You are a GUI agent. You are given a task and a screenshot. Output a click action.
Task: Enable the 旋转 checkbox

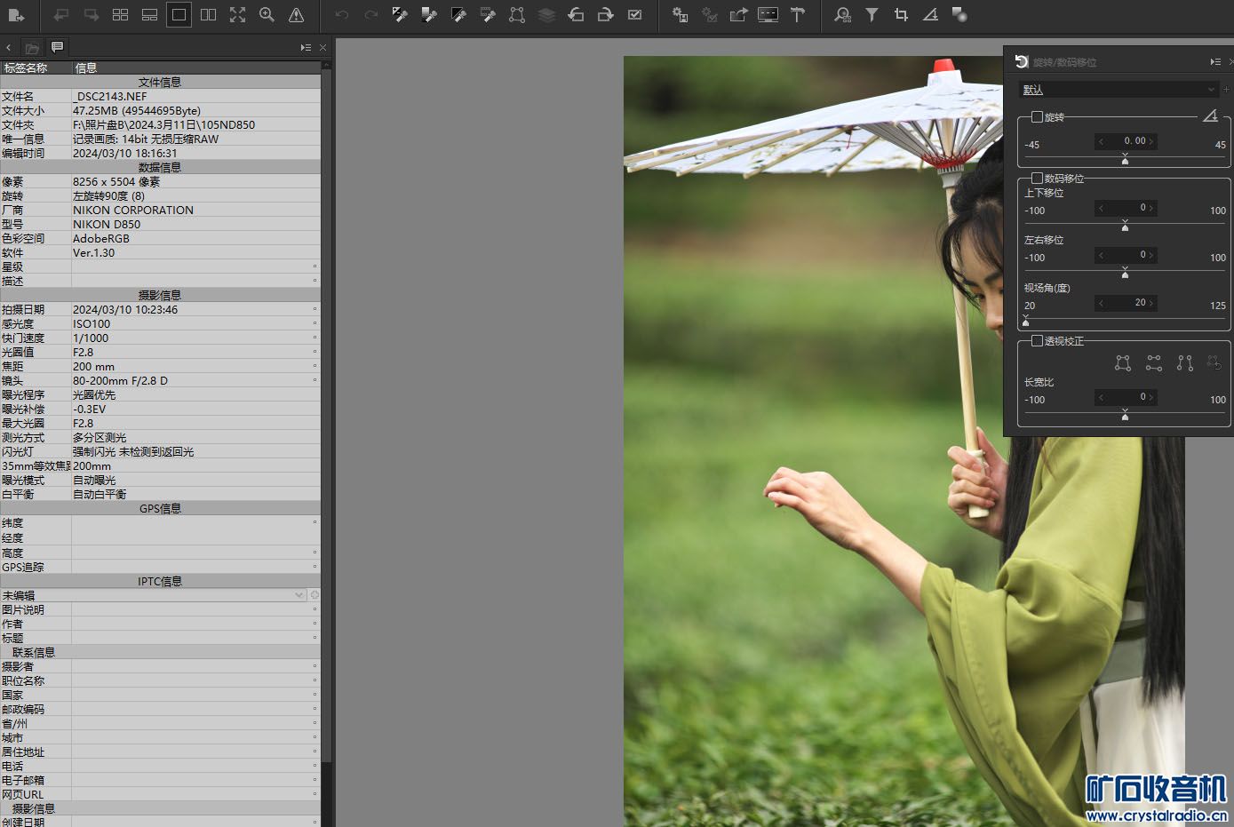[x=1037, y=117]
